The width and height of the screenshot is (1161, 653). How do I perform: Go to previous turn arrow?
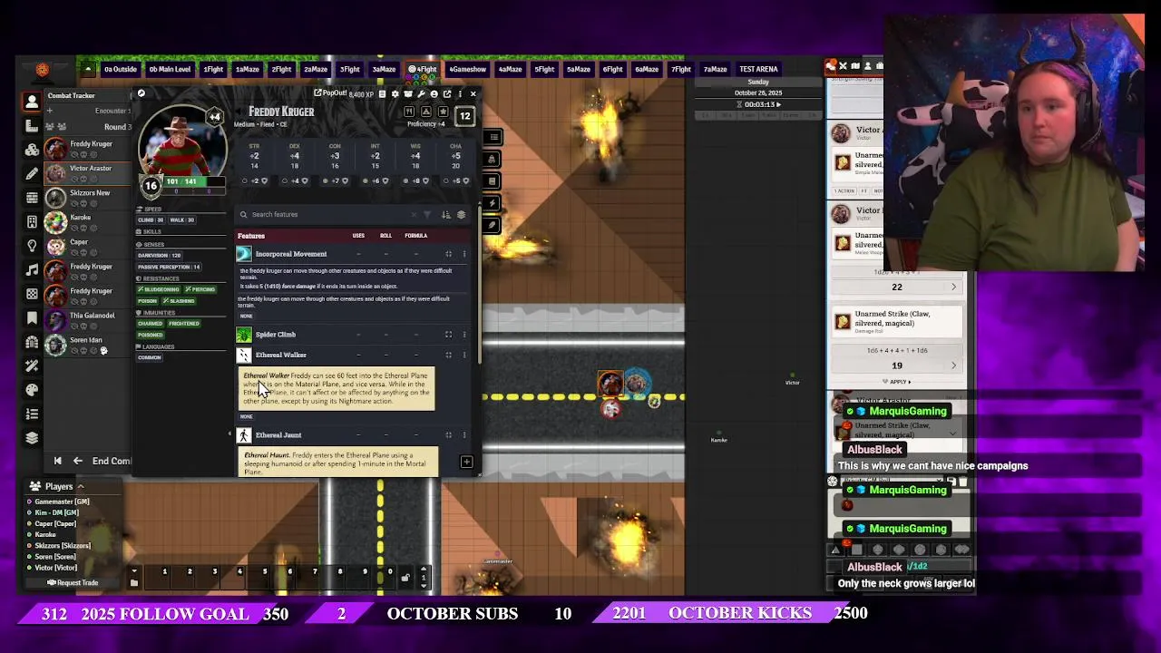(x=77, y=461)
